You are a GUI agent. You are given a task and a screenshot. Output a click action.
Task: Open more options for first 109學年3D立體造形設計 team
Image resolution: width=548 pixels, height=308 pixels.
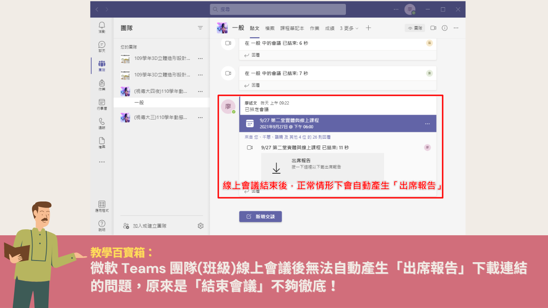pyautogui.click(x=200, y=58)
